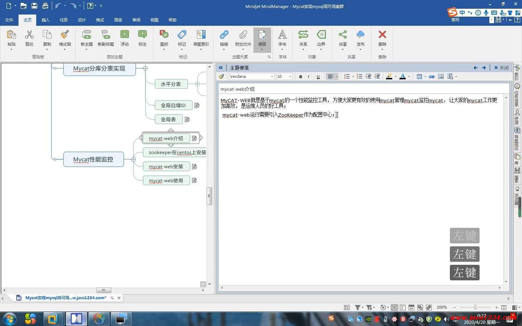Insert table in notes toolbar
This screenshot has height=326, width=522.
point(419,76)
